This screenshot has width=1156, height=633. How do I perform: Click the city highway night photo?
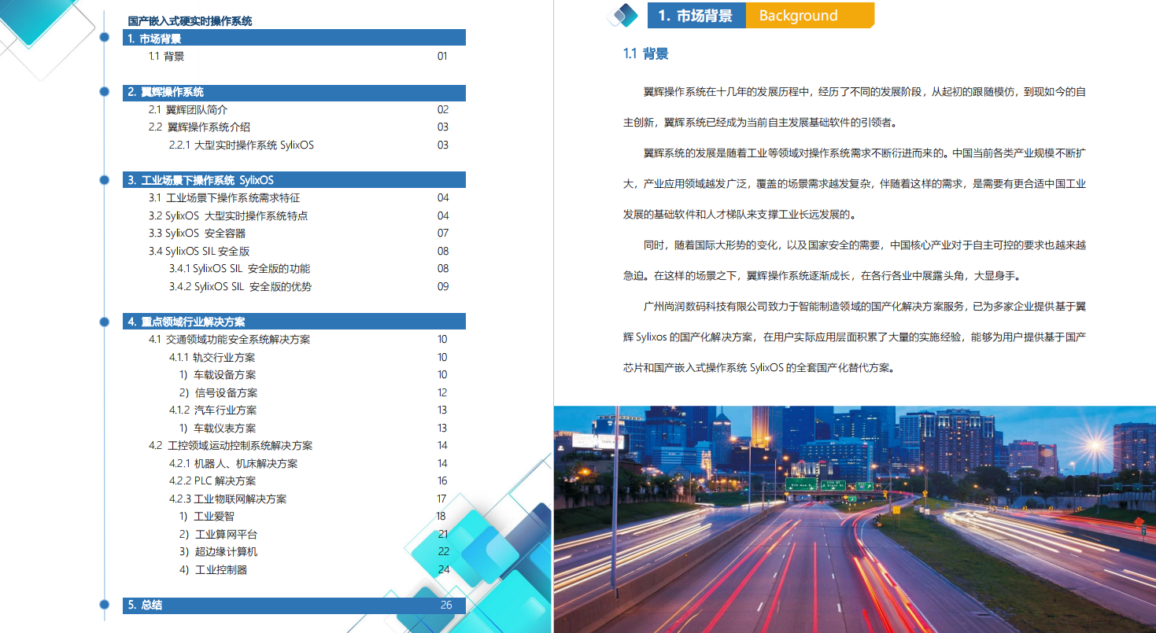pyautogui.click(x=854, y=519)
